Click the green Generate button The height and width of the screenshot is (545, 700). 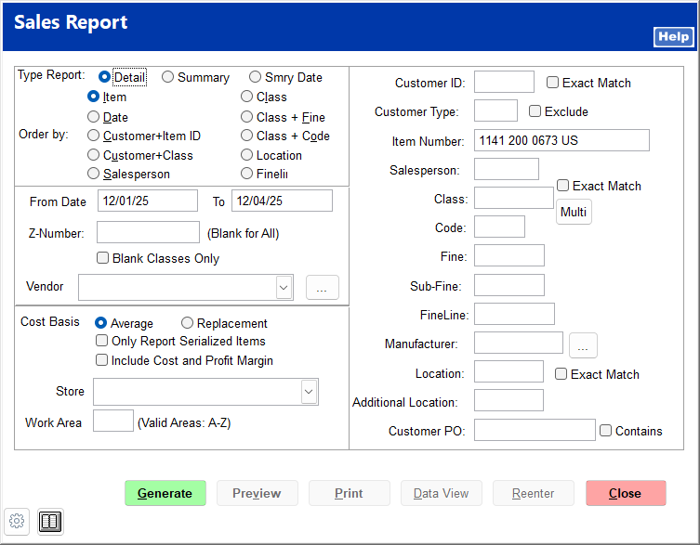coord(165,493)
